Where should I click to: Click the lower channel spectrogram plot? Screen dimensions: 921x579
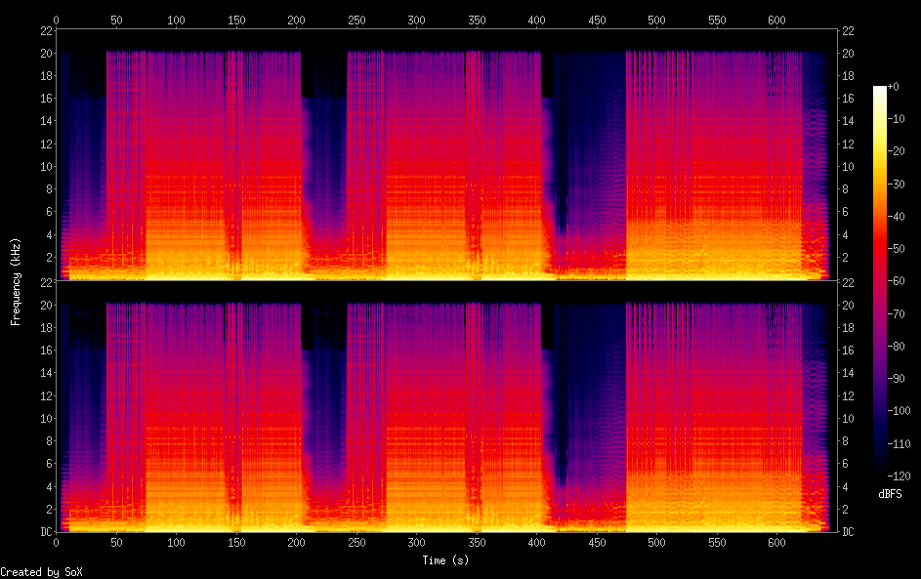(446, 407)
